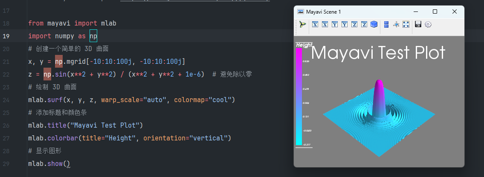This screenshot has height=177, width=484.
Task: Click 'mlab.show()' on line 29
Action: pyautogui.click(x=49, y=163)
